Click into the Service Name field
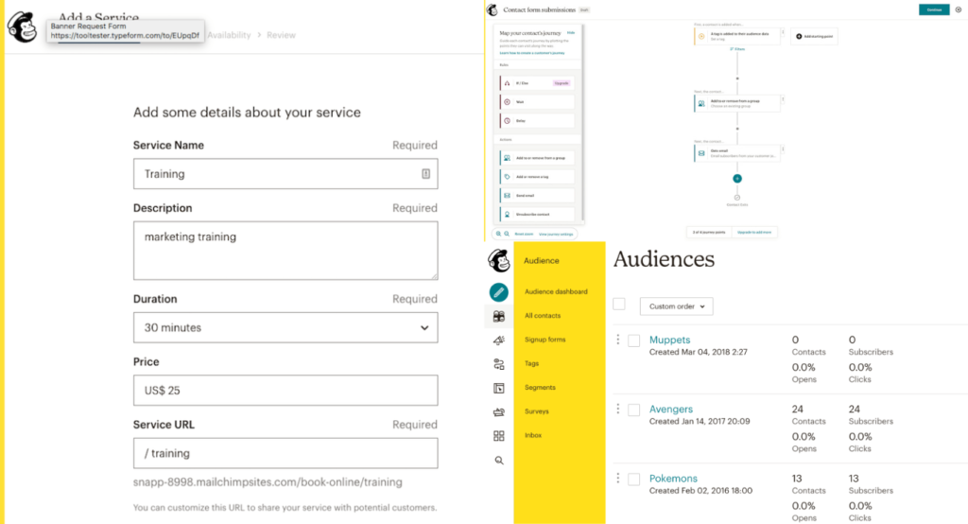The image size is (968, 524). coord(285,174)
